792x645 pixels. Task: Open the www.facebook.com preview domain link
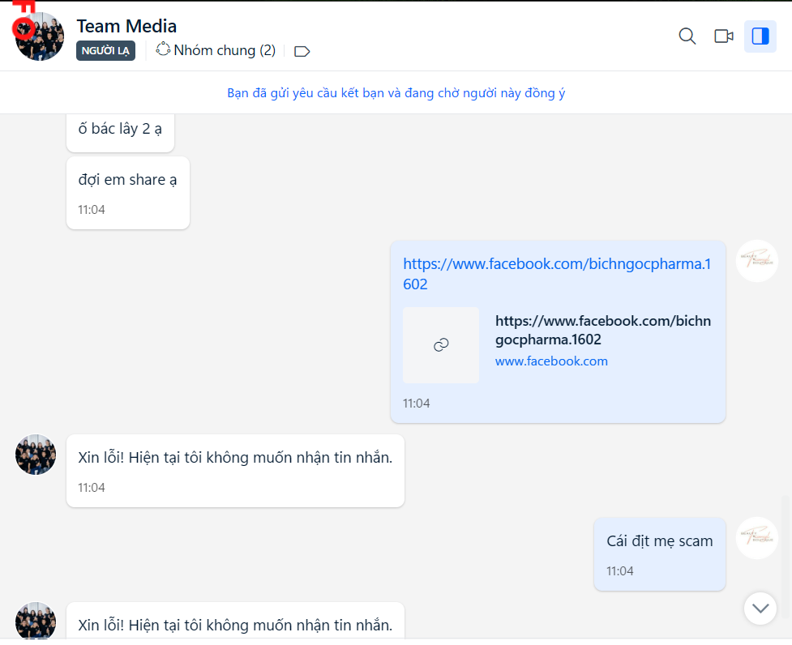coord(551,361)
